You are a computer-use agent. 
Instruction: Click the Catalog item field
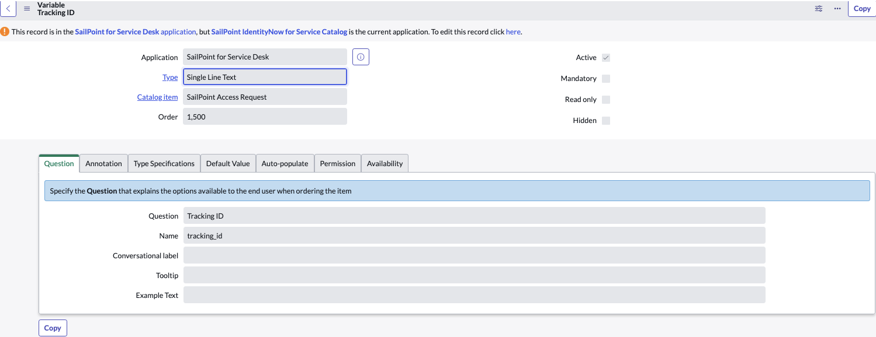click(265, 97)
